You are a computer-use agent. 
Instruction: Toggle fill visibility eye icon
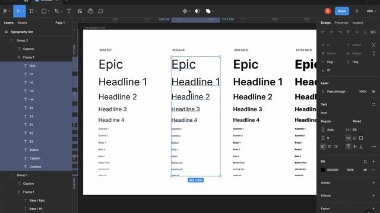click(x=365, y=170)
